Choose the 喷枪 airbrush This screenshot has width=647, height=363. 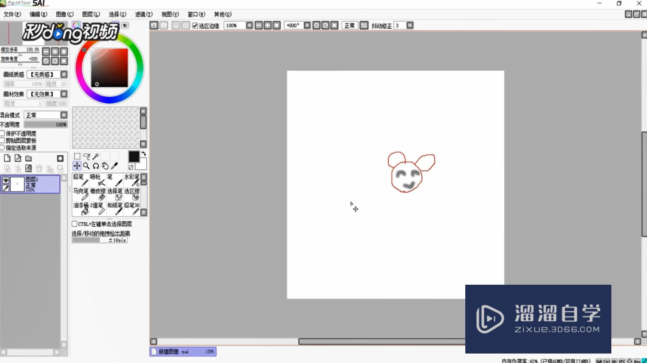(x=98, y=180)
